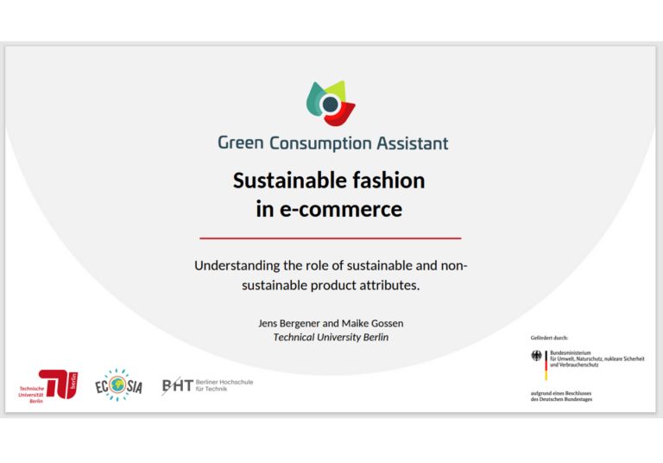
Task: Click the "in e-commerce" title line
Action: (329, 208)
